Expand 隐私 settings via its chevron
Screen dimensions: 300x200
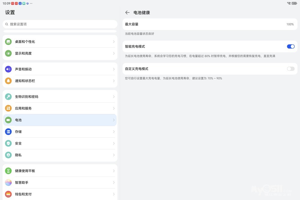click(114, 155)
